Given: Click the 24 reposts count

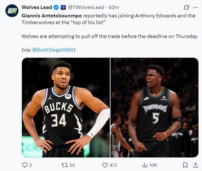Looking at the screenshot, I should (72, 165).
